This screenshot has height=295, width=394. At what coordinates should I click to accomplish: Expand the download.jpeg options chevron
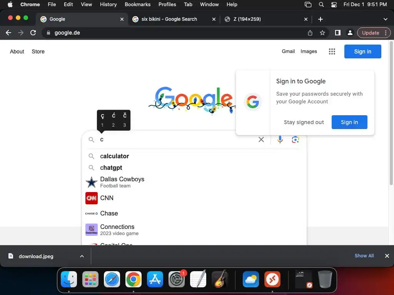[x=82, y=256]
